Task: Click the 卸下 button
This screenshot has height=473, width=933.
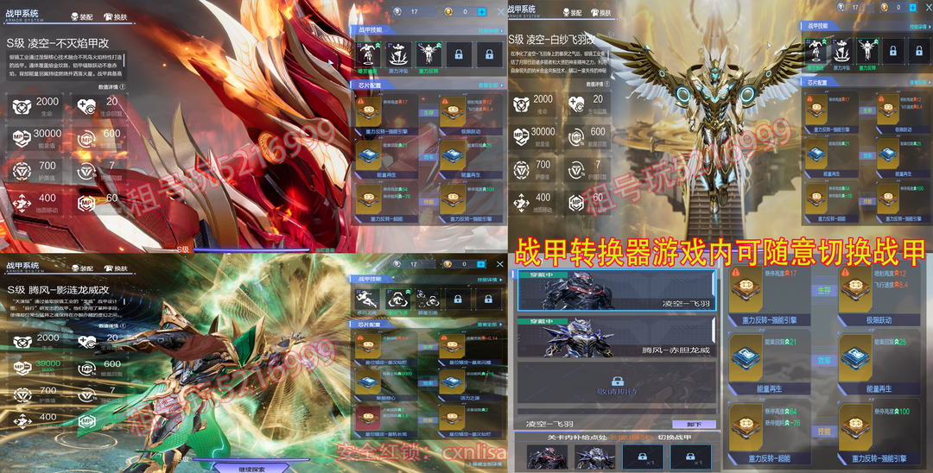Action: (693, 425)
